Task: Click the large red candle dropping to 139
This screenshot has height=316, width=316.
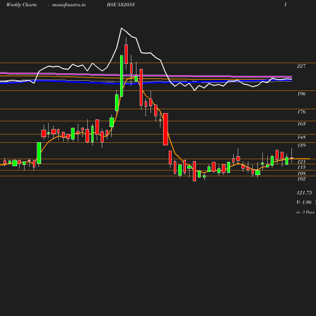Action: point(166,129)
